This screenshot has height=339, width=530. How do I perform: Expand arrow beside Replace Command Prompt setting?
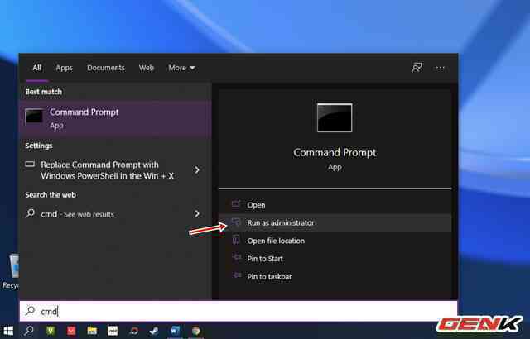click(197, 170)
